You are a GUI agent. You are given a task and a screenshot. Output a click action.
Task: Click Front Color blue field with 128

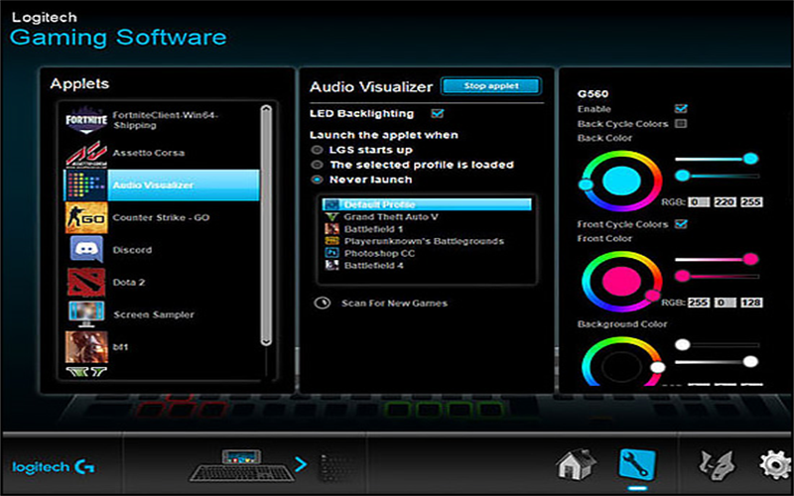(x=751, y=303)
